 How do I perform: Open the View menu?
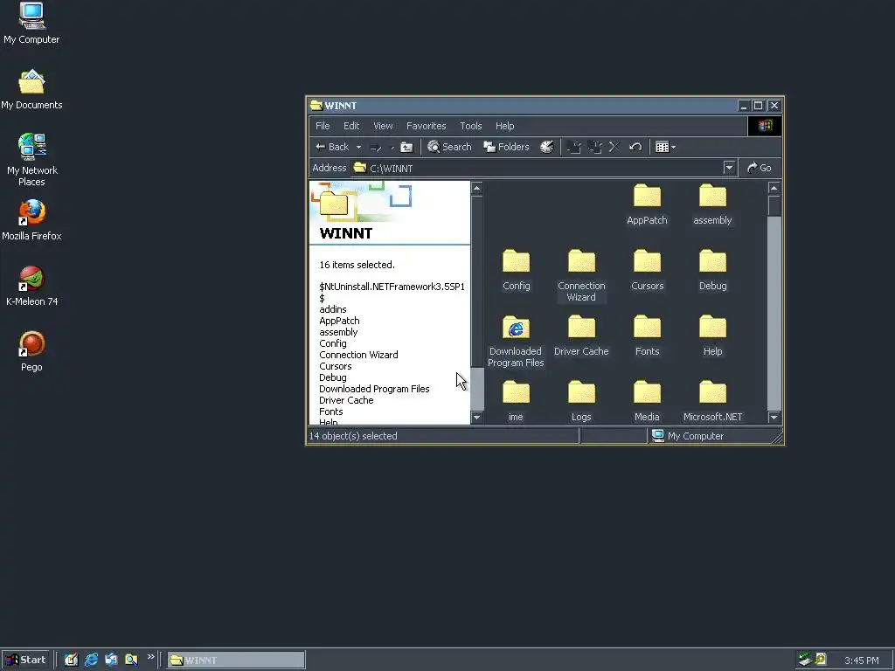383,126
